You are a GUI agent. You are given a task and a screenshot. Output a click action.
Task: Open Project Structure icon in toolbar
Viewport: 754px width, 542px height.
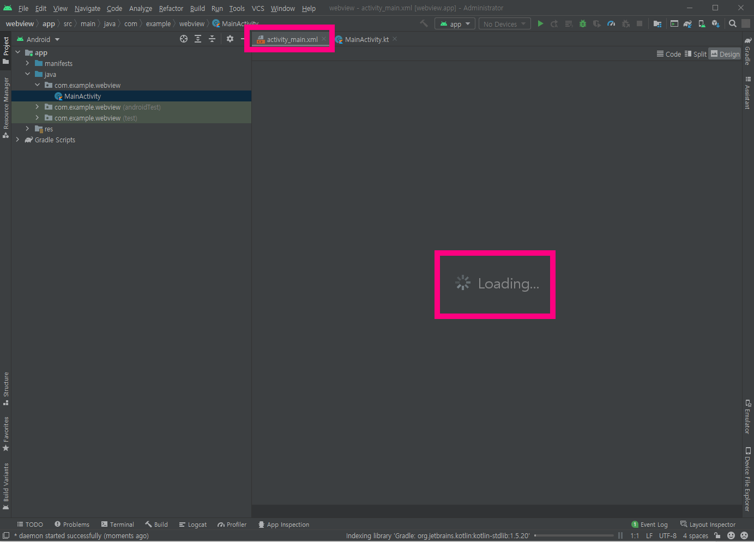tap(658, 23)
